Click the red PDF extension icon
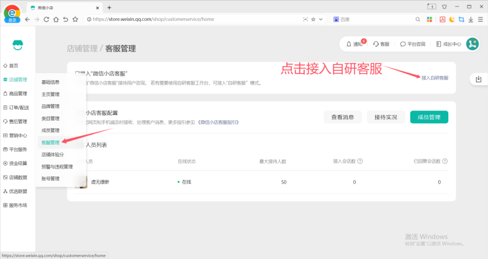 [x=442, y=19]
